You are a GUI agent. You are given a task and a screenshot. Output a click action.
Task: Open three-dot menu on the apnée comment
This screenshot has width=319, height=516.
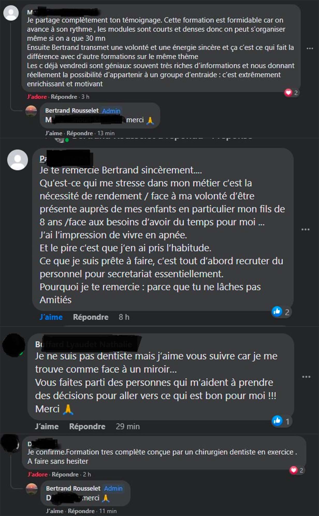(305, 229)
